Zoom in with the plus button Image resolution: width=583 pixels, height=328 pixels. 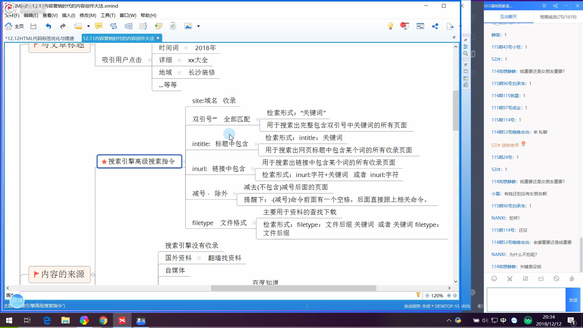click(449, 296)
